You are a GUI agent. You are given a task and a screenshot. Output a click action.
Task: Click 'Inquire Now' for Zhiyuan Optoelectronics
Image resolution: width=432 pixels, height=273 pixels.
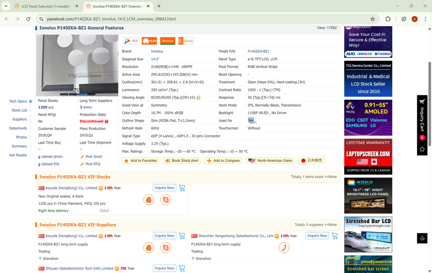pos(165,268)
